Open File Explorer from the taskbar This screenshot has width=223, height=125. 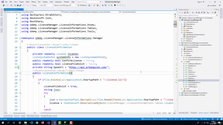pos(25,123)
